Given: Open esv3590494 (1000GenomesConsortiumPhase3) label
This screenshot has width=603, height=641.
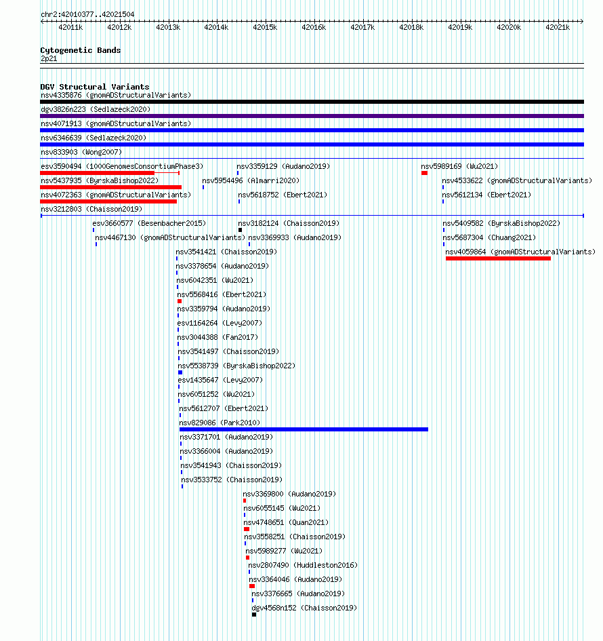Looking at the screenshot, I should (122, 166).
